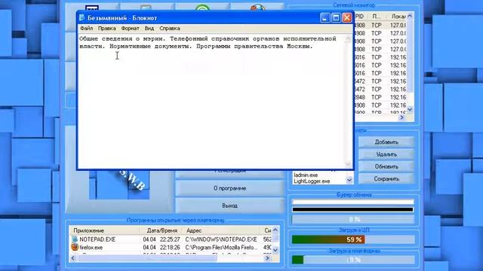Click the Выход button in the platform window
483x271 pixels.
(x=229, y=206)
